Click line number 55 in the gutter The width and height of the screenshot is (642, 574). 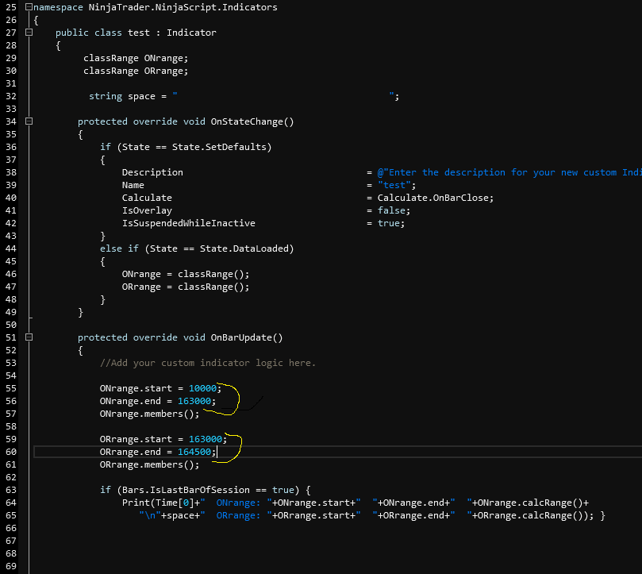(11, 388)
